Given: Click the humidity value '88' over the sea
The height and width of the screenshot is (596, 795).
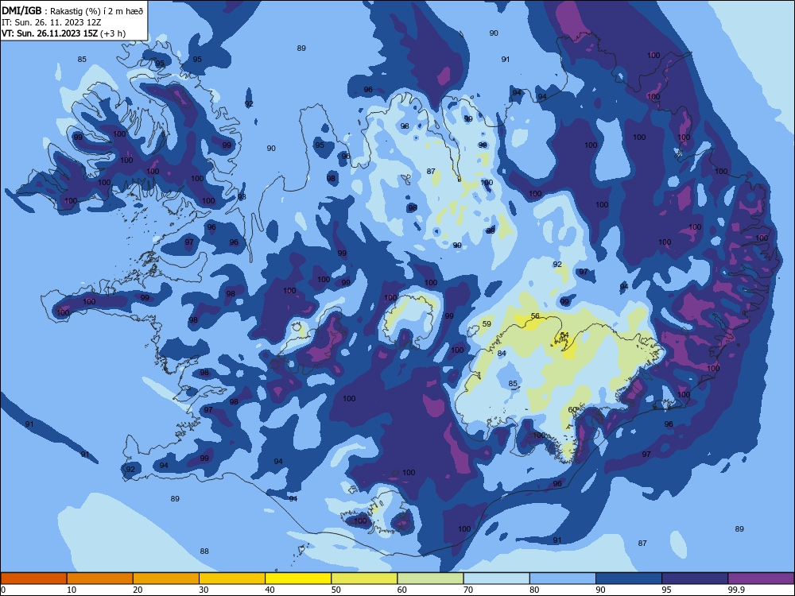Looking at the screenshot, I should [204, 551].
